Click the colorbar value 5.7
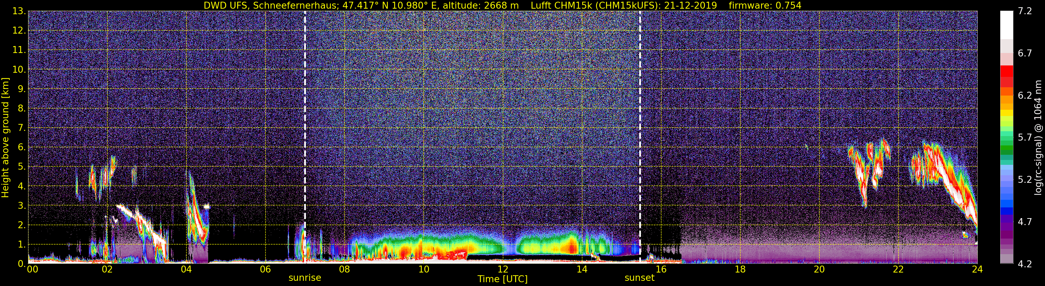Screen dimensions: 1045x286 tap(1025, 137)
